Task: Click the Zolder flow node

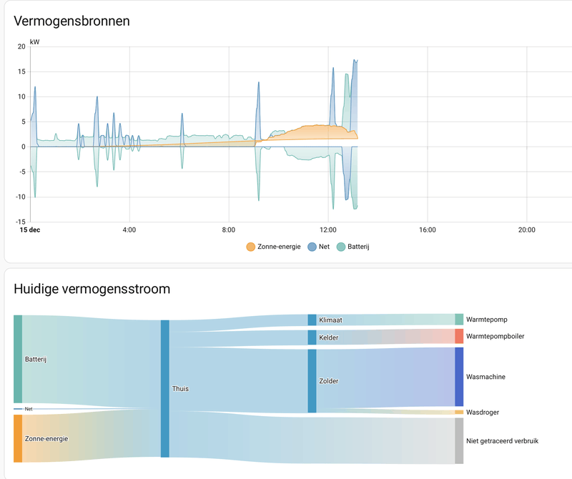Action: pos(311,380)
